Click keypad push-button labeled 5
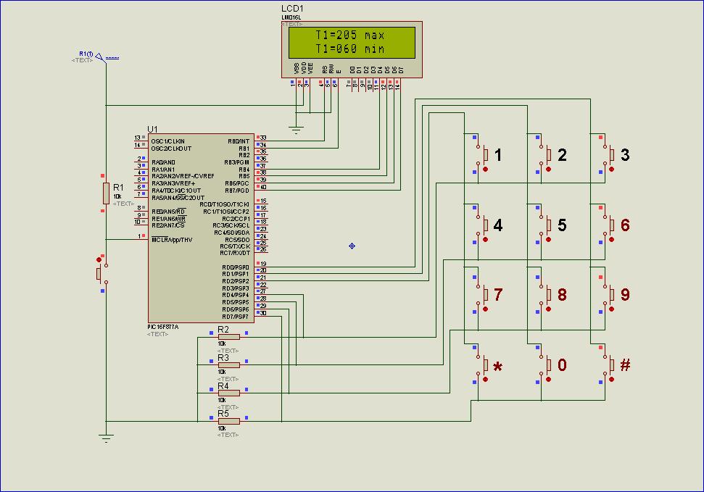Viewport: 704px width, 492px height. 547,225
